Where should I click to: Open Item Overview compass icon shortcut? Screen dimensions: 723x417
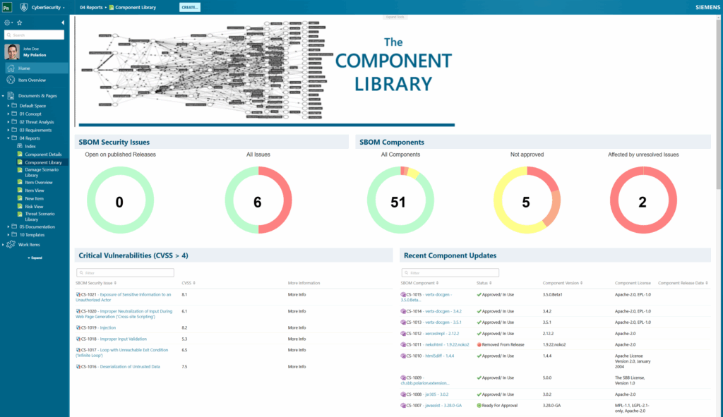pyautogui.click(x=11, y=80)
